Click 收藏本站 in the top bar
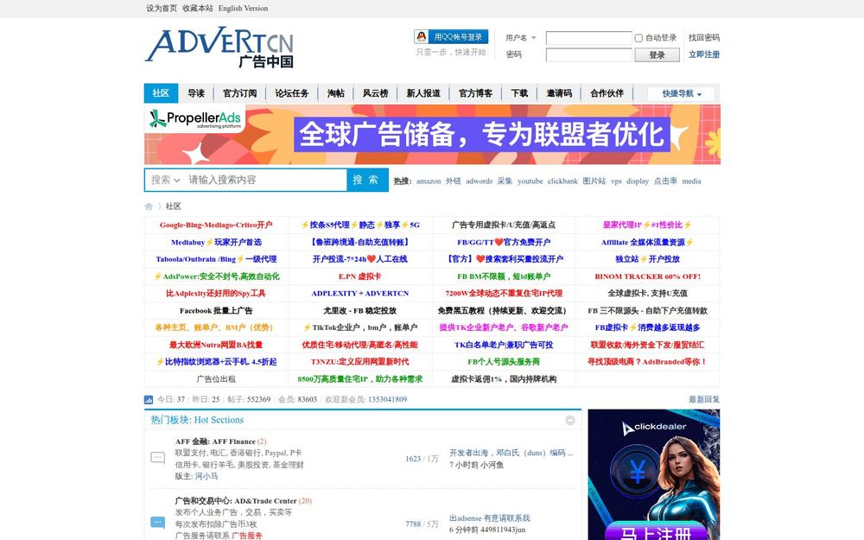This screenshot has width=864, height=540. [197, 9]
